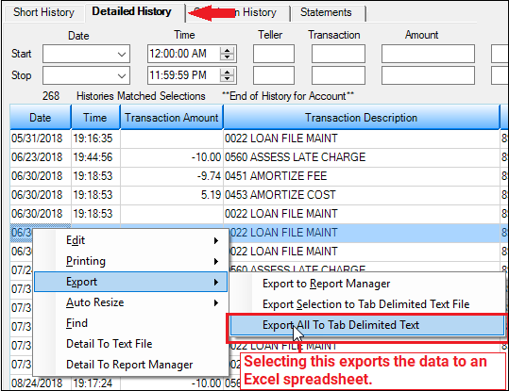Image resolution: width=509 pixels, height=391 pixels.
Task: Decrease the Stop time with spinner down arrow
Action: (227, 79)
